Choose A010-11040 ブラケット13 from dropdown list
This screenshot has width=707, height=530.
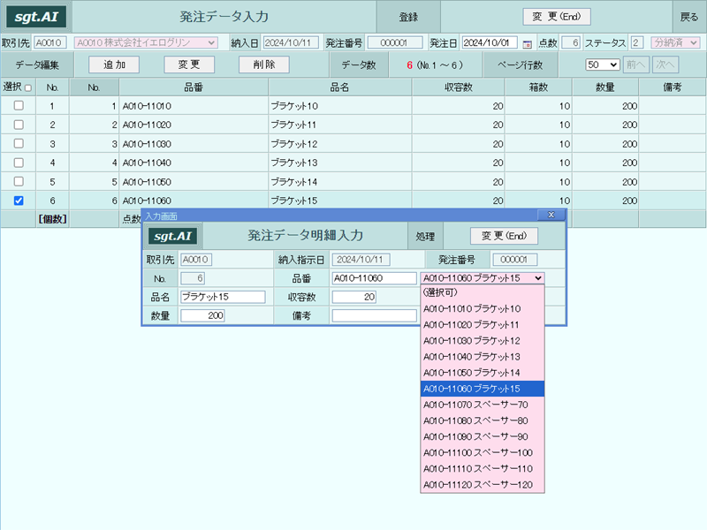[482, 357]
